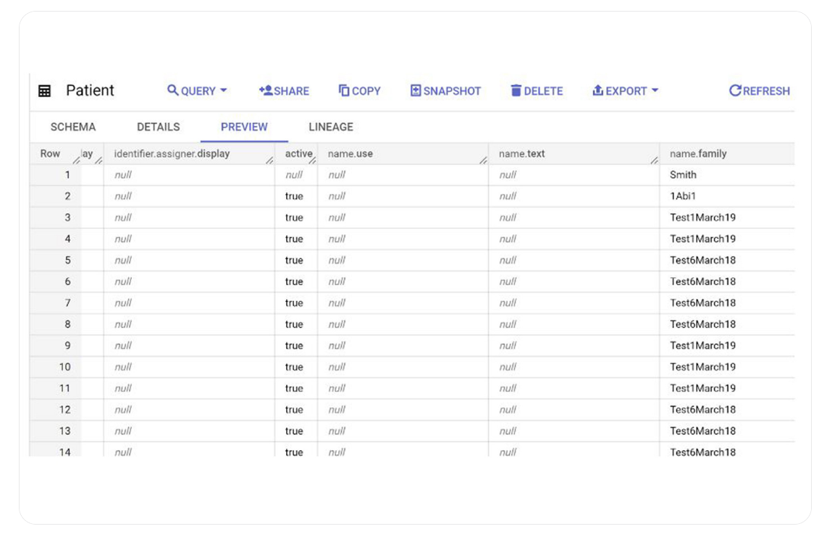Select the Smith cell in row 1
827x542 pixels.
tap(683, 174)
